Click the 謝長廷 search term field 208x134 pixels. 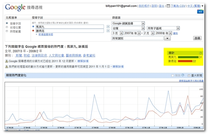point(70,31)
